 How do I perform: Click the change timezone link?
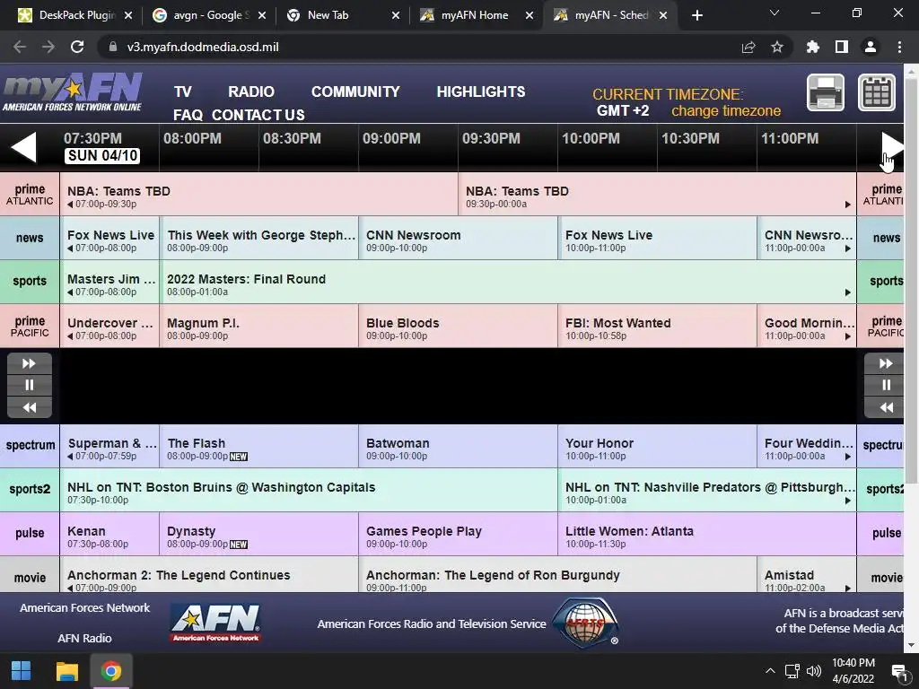coord(726,110)
